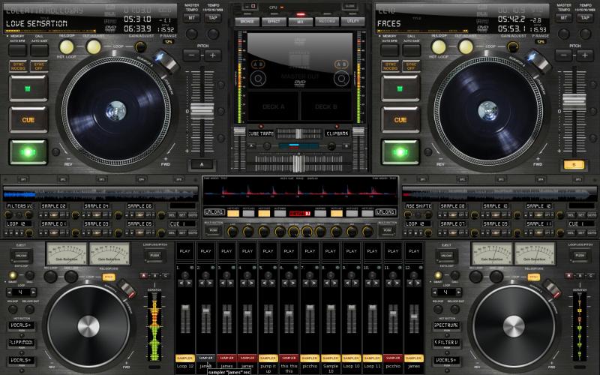Open the SPECTRUM hot button selector
This screenshot has width=600, height=375.
pyautogui.click(x=446, y=325)
